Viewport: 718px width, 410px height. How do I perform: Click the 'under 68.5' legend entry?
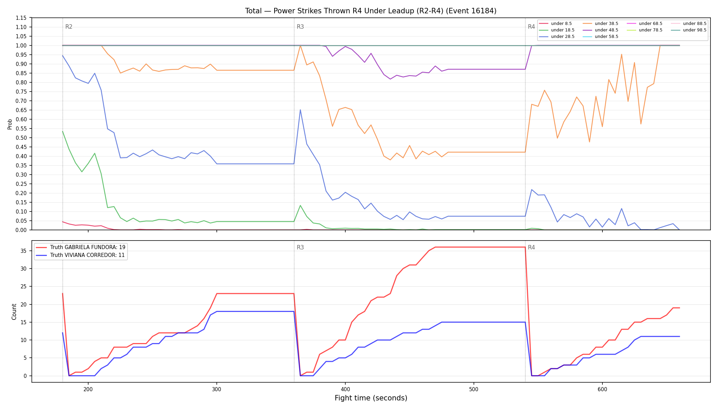point(644,24)
